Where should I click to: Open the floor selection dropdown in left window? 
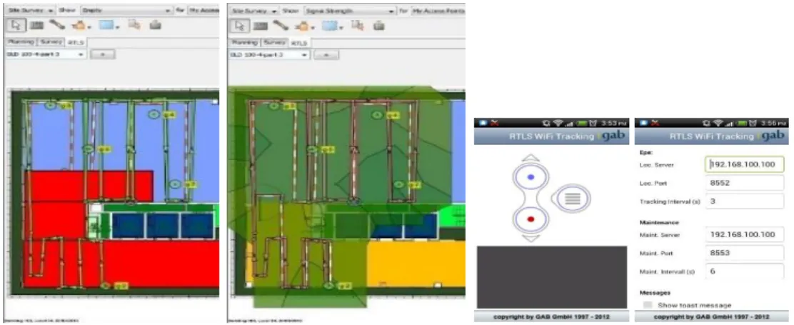click(x=46, y=54)
